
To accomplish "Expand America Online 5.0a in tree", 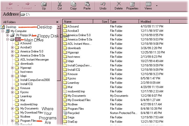I will pyautogui.click(x=12, y=56).
